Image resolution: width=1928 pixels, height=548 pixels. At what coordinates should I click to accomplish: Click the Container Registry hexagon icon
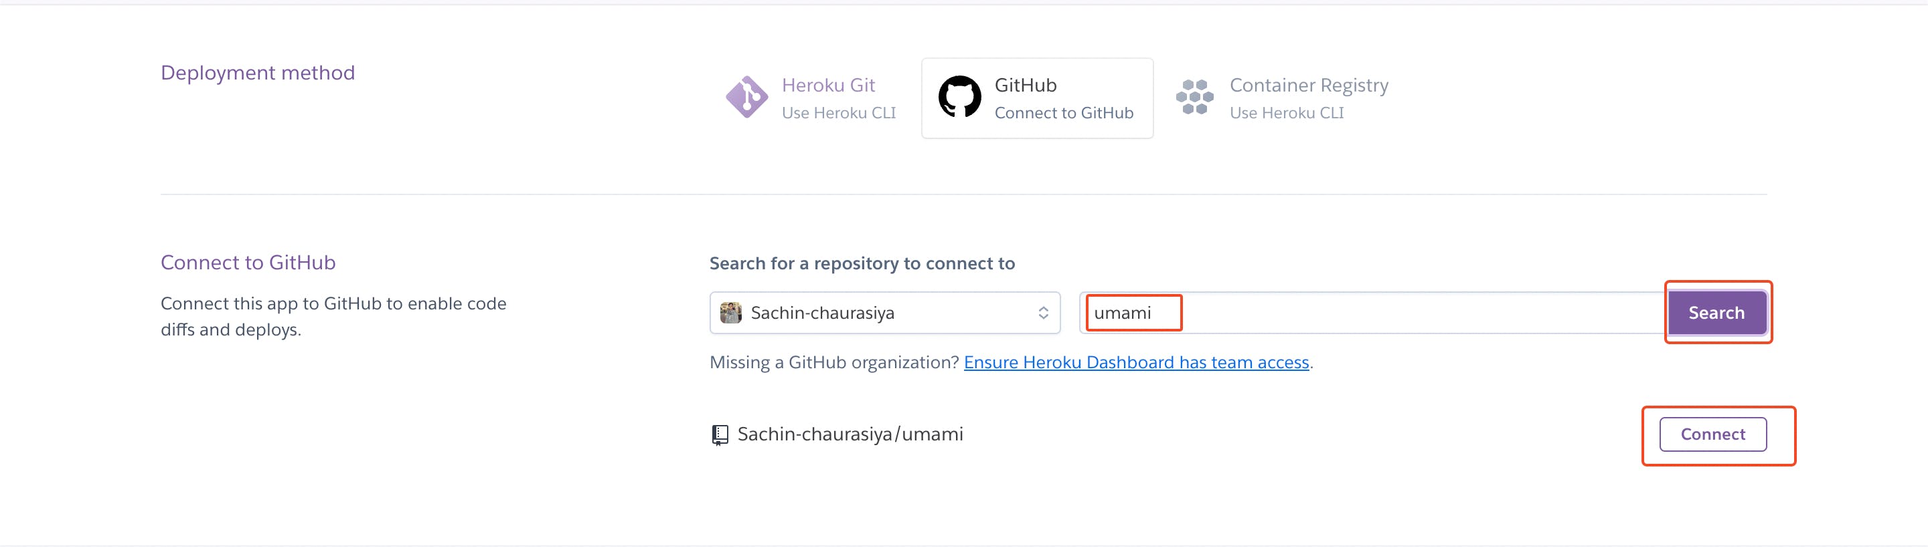[x=1194, y=97]
